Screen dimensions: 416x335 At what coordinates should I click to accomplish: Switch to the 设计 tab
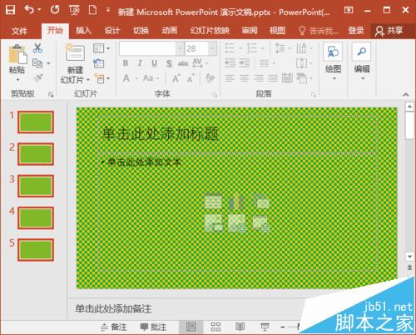tap(112, 30)
